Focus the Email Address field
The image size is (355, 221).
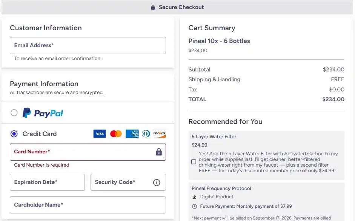coord(88,46)
